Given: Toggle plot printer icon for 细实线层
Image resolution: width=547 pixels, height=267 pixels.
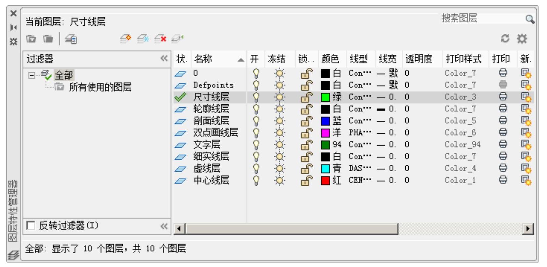Looking at the screenshot, I should click(503, 156).
